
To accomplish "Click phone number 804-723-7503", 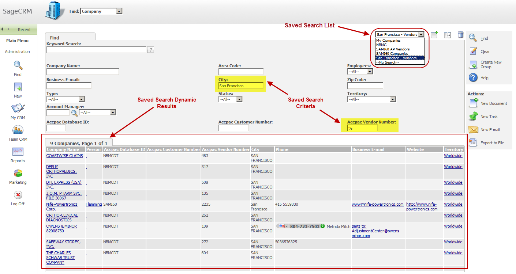I will [305, 226].
